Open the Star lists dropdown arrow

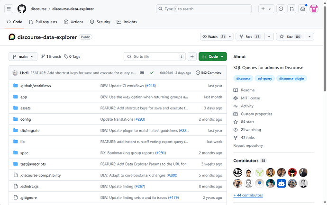309,36
